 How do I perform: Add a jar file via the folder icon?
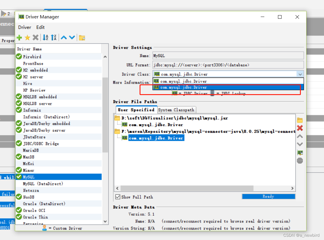pyautogui.click(x=300, y=120)
